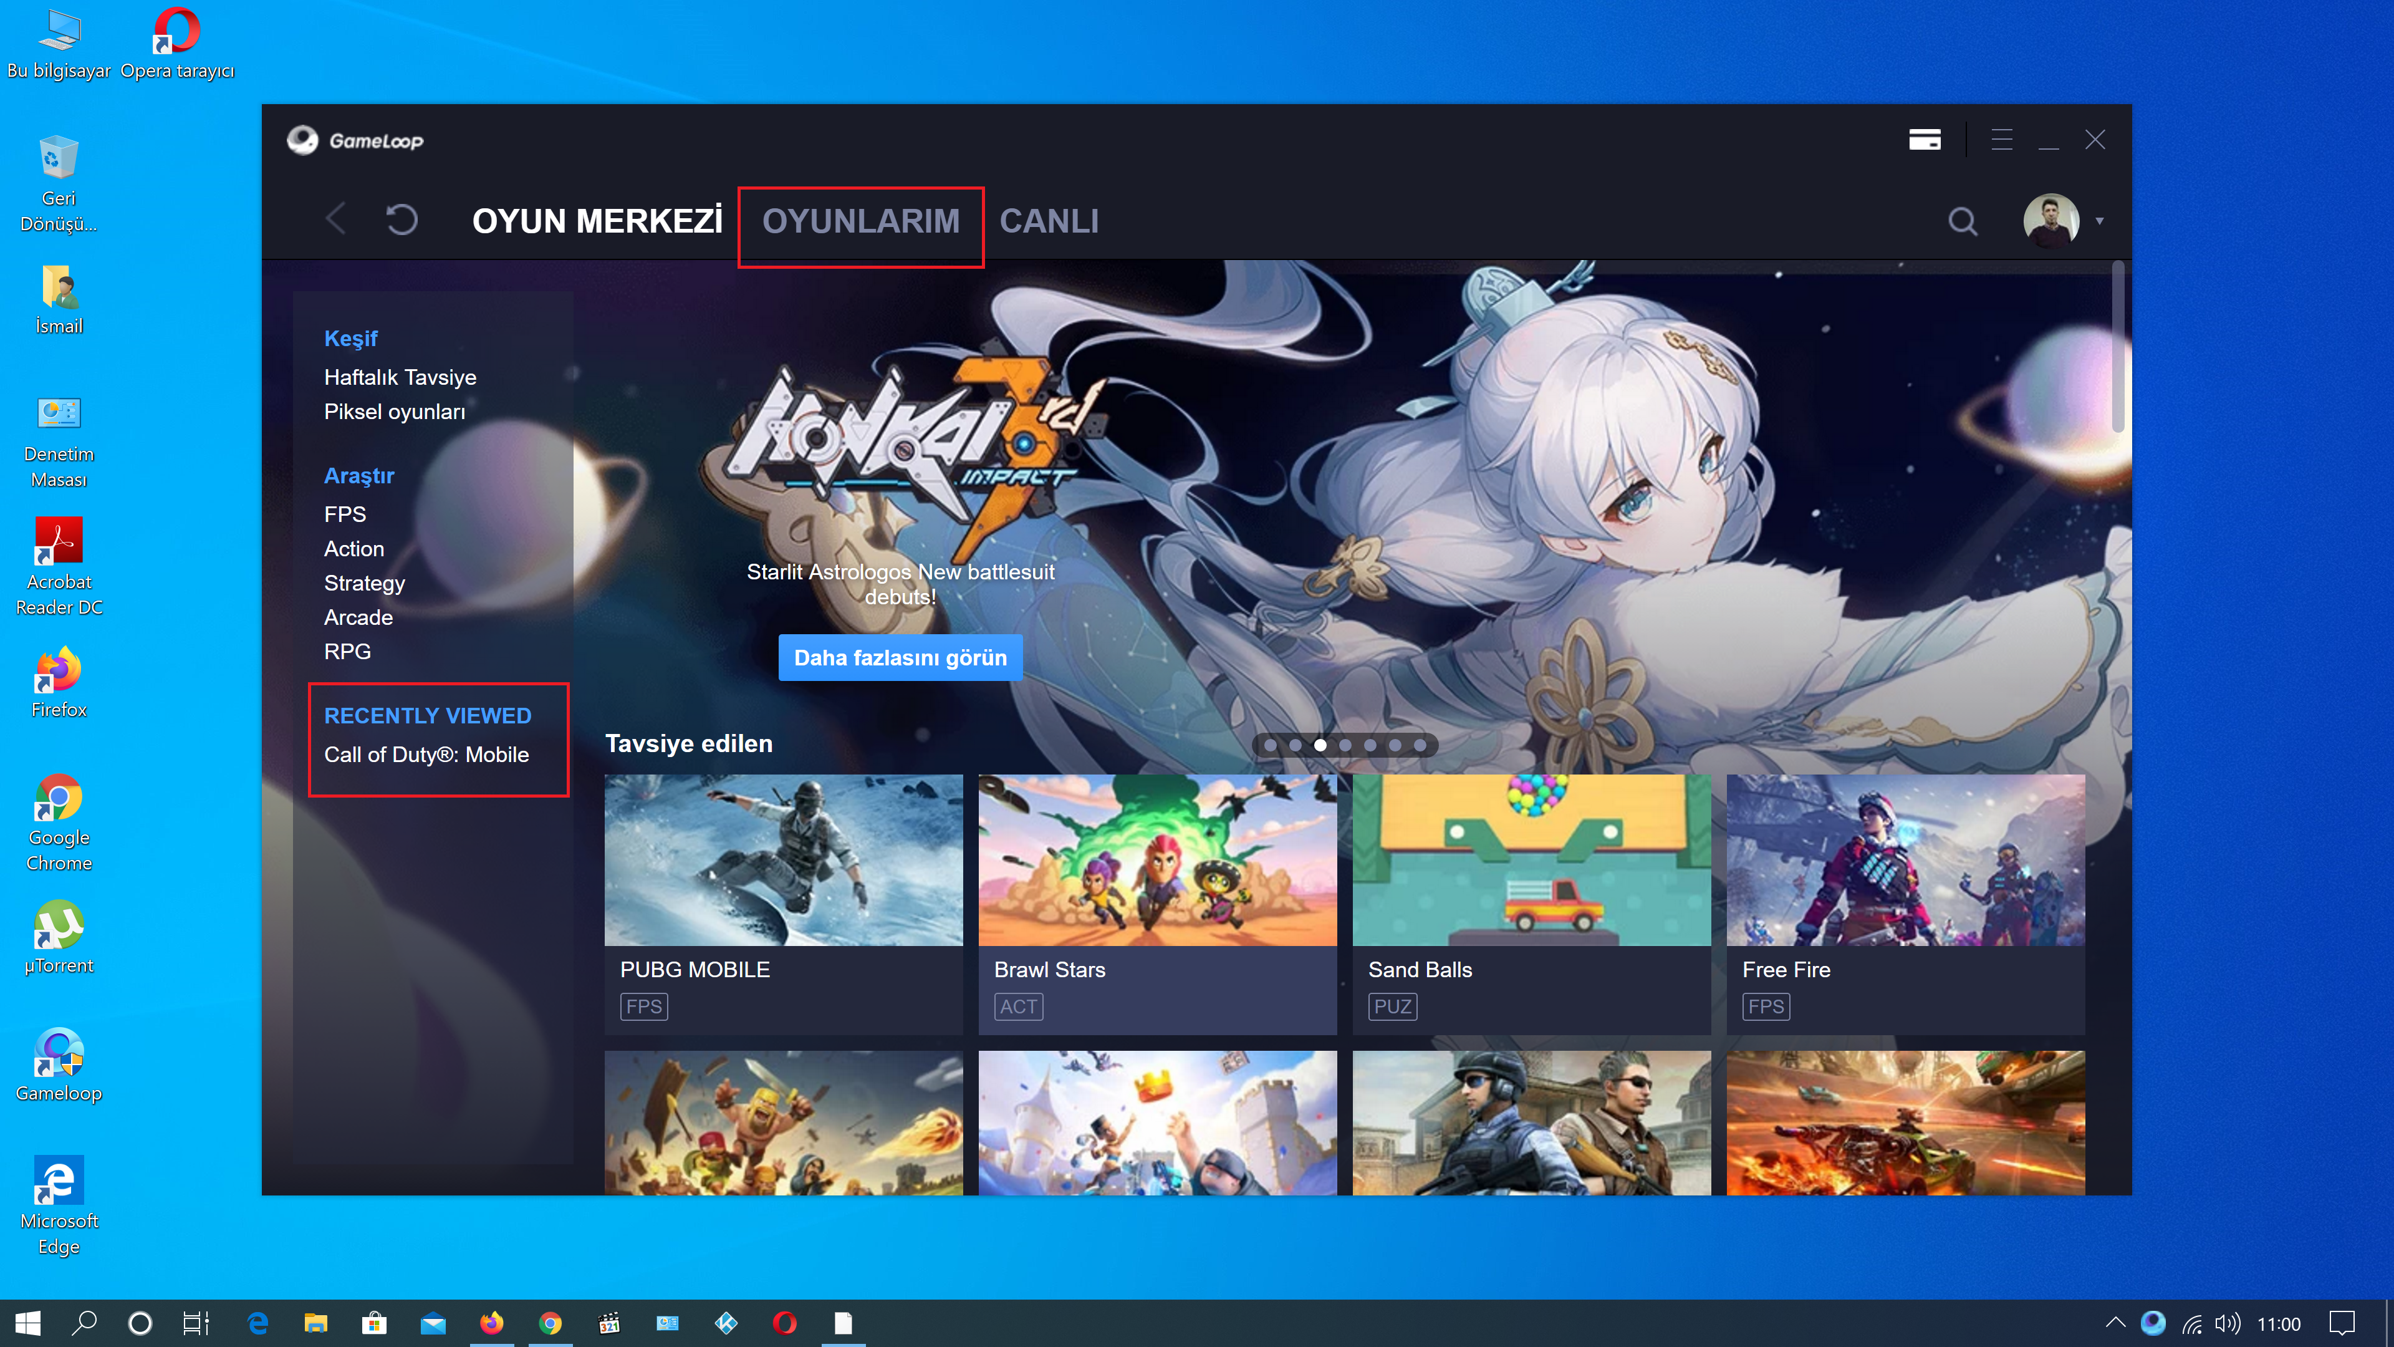
Task: Refresh the GameLoop page
Action: 401,220
